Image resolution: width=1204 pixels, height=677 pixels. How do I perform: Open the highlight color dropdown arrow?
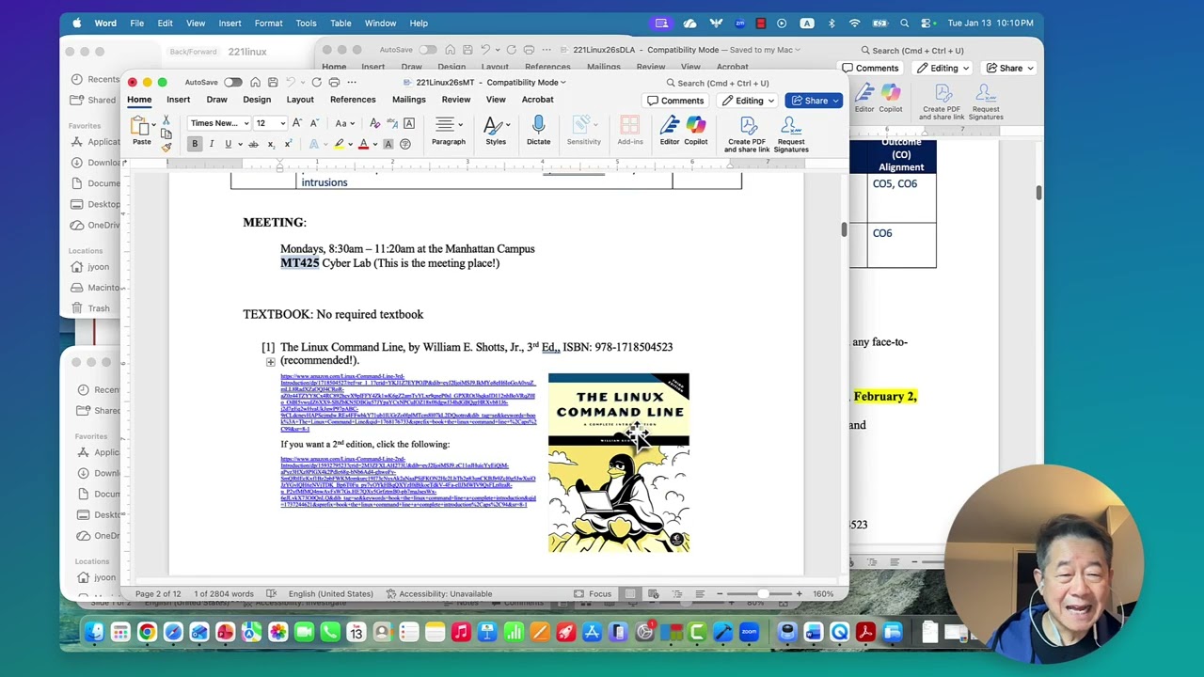[351, 144]
